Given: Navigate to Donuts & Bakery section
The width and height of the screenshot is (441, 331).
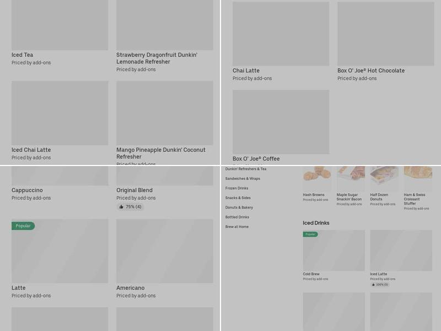Looking at the screenshot, I should click(239, 207).
